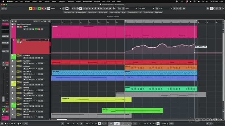This screenshot has width=225, height=126.
Task: Click the horizontal scrollbar thumb below tracks
Action: pyautogui.click(x=62, y=119)
